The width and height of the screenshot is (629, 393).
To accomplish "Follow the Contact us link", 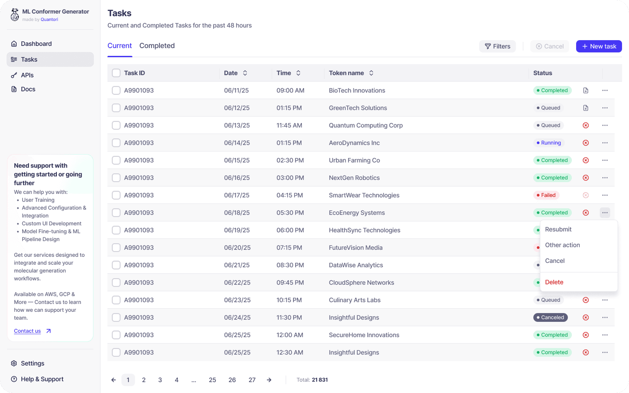I will [28, 331].
